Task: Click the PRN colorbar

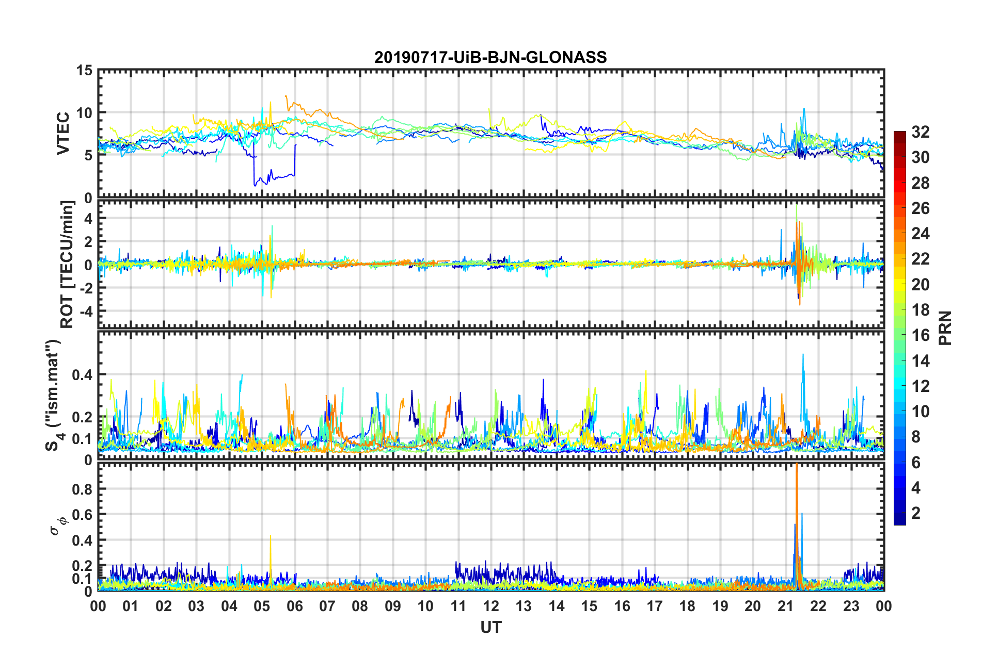Action: click(899, 328)
